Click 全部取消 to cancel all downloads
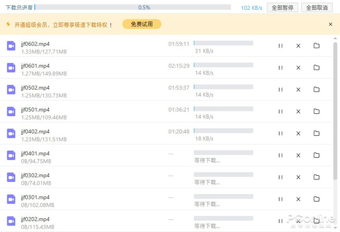Image resolution: width=340 pixels, height=232 pixels. point(317,8)
